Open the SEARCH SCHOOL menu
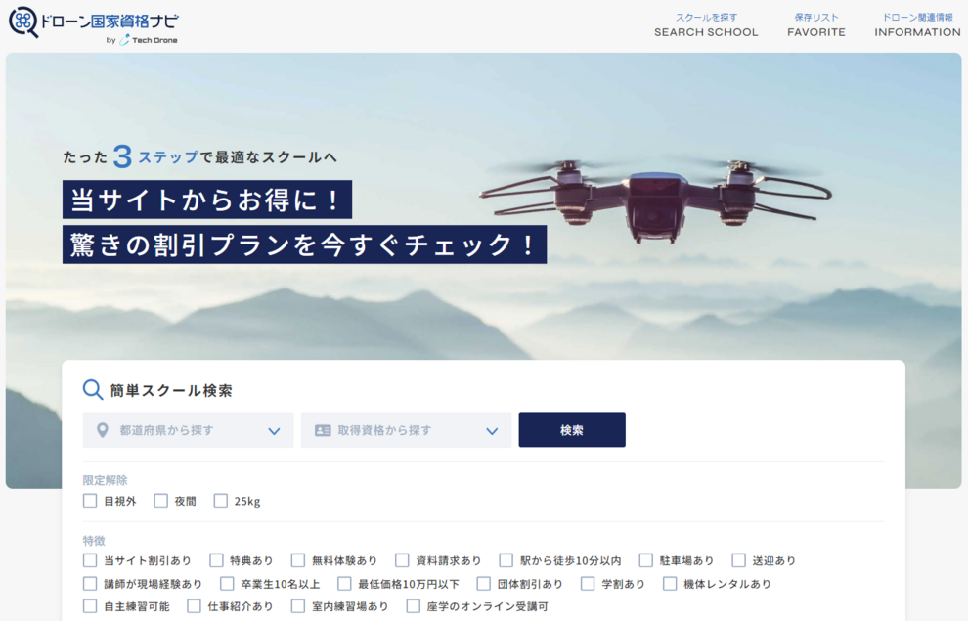 (706, 25)
